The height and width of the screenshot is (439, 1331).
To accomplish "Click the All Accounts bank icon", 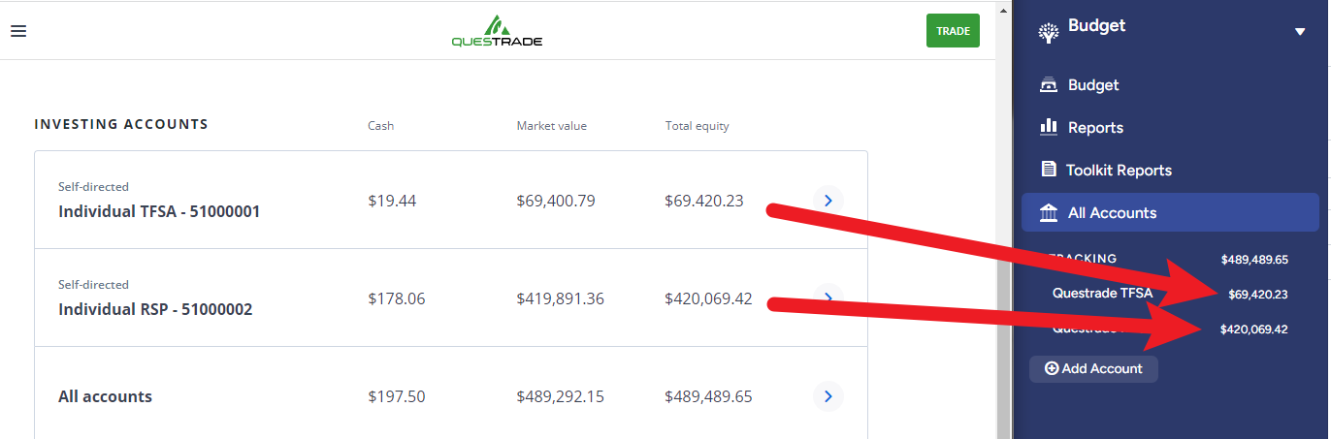I will point(1048,212).
